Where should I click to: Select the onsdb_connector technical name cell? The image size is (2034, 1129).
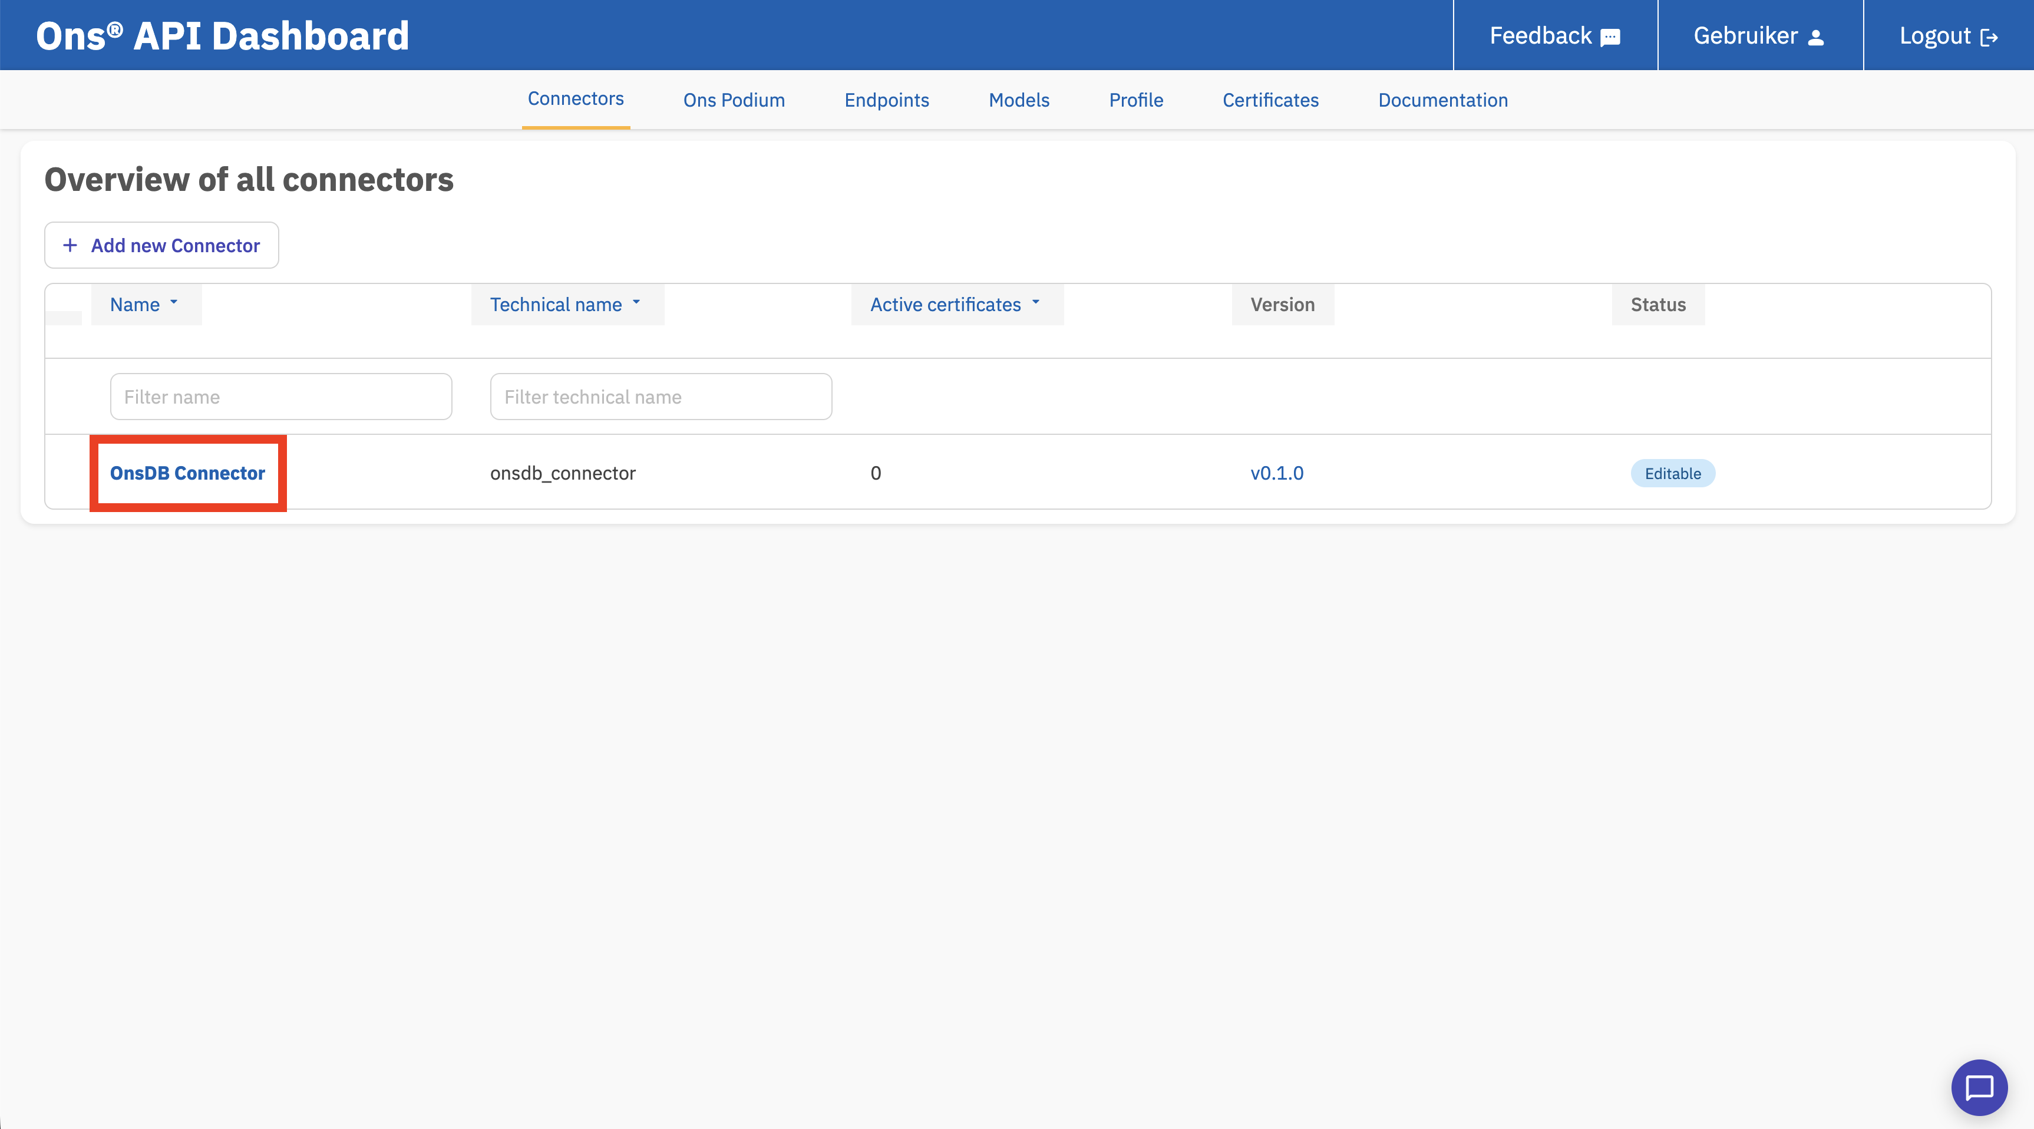pyautogui.click(x=563, y=473)
